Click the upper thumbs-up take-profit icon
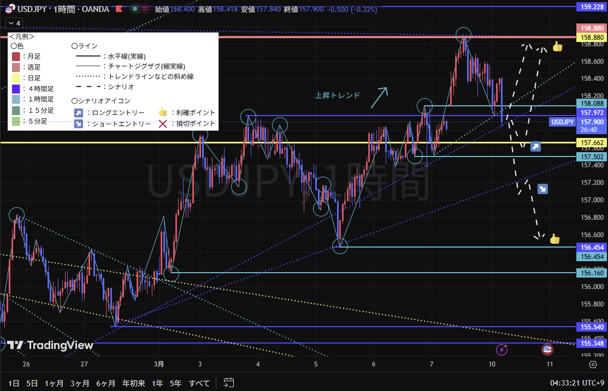Screen dimensions: 608x391 coord(557,47)
